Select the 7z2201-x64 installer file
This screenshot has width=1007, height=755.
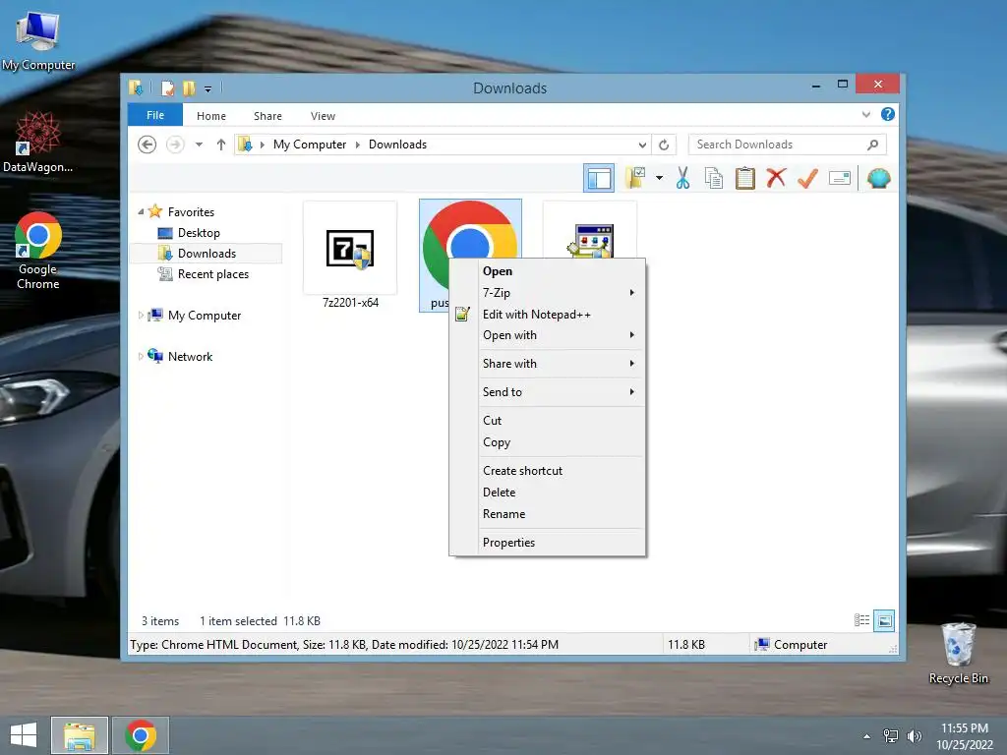click(x=350, y=256)
